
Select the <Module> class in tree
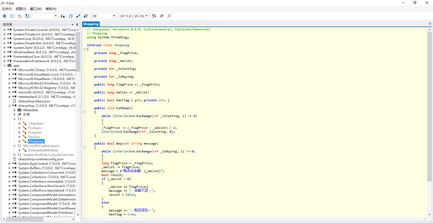click(x=36, y=124)
